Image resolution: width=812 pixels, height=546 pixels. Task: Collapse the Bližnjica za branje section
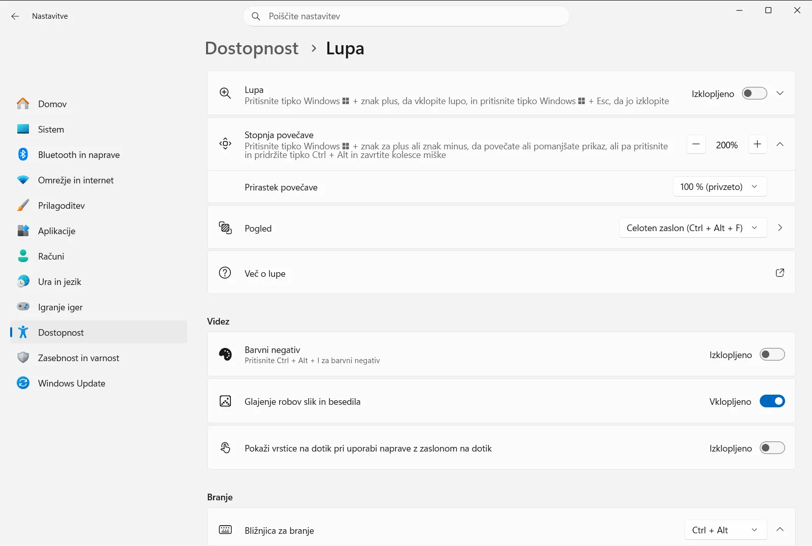tap(780, 530)
